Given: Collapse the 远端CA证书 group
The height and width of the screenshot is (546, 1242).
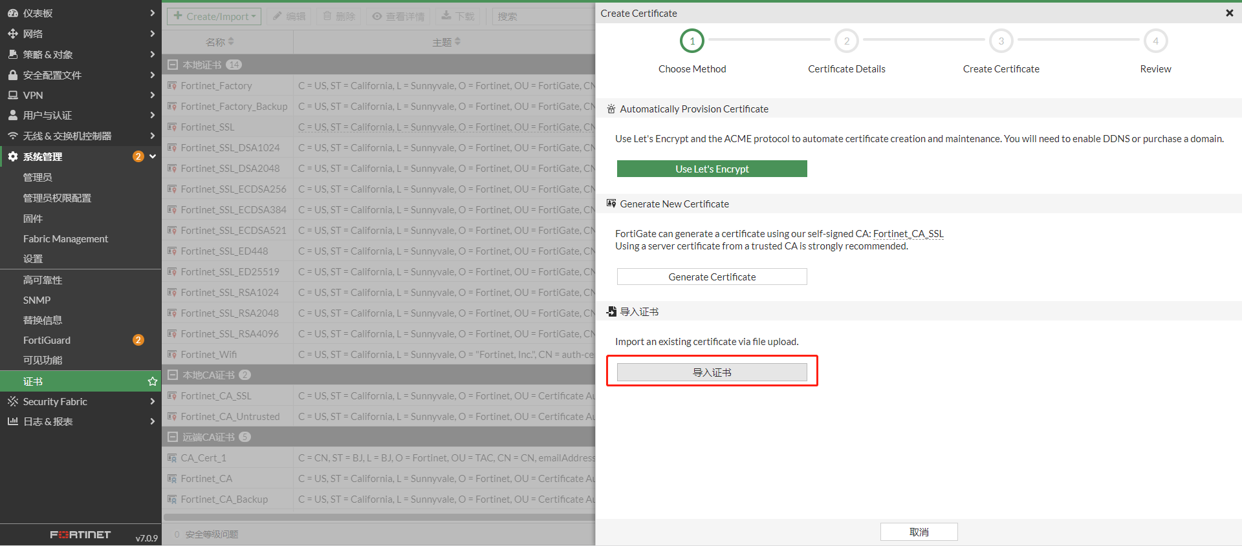Looking at the screenshot, I should [x=173, y=437].
